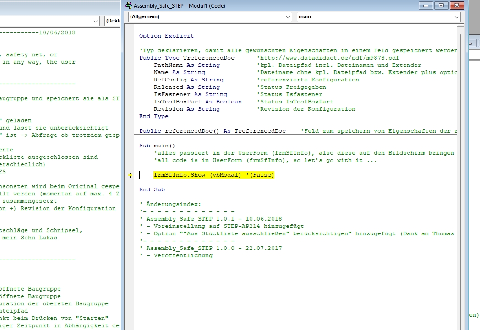Screen dimensions: 480x330
Task: Click 'und lässt sie unberücksichtigt' in left window
Action: coord(54,128)
